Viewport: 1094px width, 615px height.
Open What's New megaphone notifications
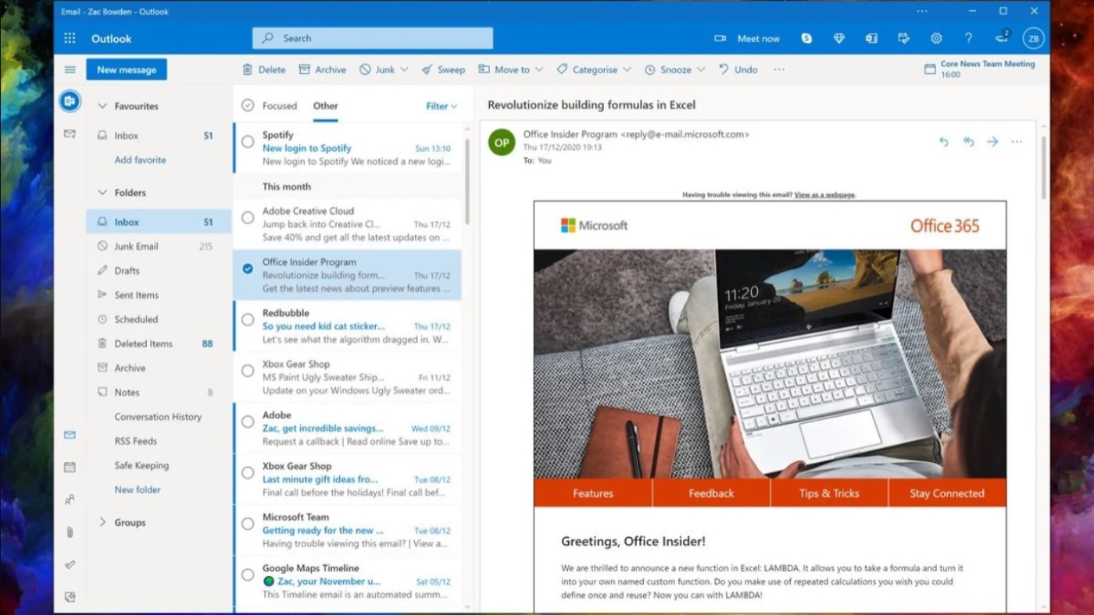tap(1002, 37)
